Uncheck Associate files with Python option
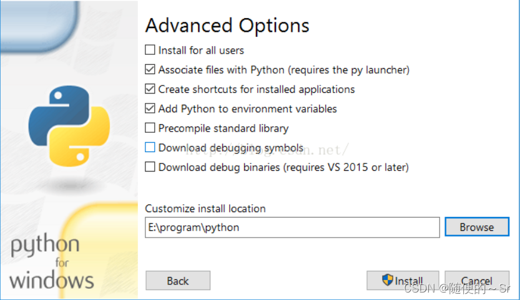The image size is (520, 300). click(150, 70)
